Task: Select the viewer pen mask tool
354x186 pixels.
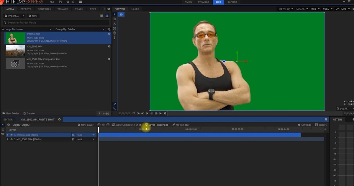Action: pos(115,38)
